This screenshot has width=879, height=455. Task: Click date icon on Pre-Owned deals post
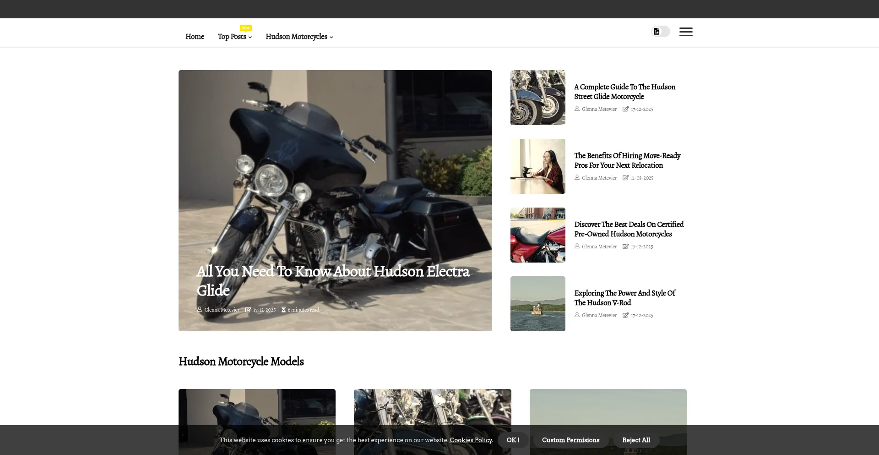coord(626,247)
